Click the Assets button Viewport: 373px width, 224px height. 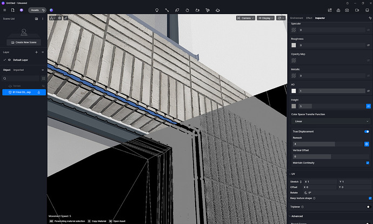37,10
